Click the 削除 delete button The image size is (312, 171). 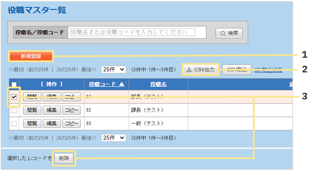tap(64, 158)
